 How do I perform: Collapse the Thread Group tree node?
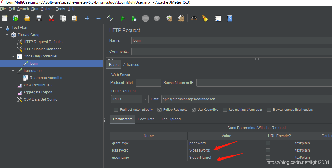click(7, 35)
